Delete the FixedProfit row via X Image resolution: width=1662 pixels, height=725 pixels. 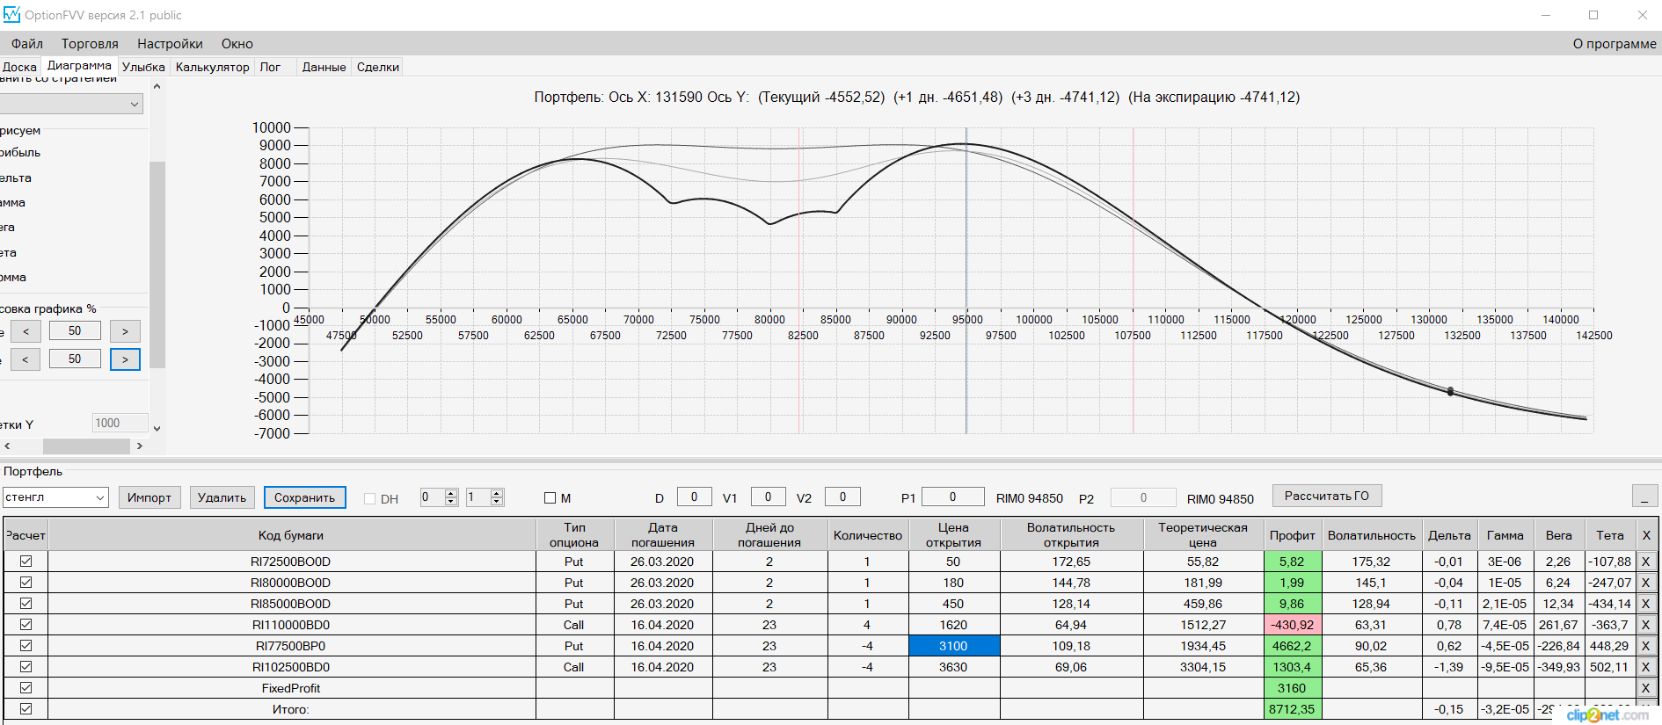click(1645, 688)
